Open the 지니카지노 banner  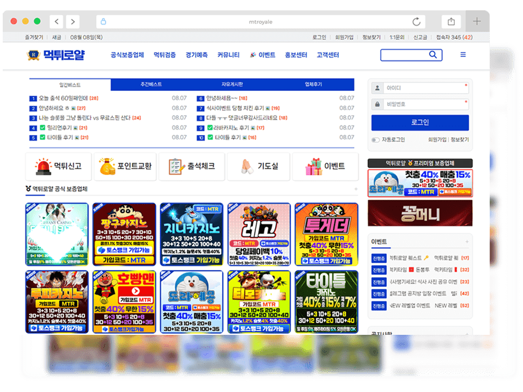[191, 234]
